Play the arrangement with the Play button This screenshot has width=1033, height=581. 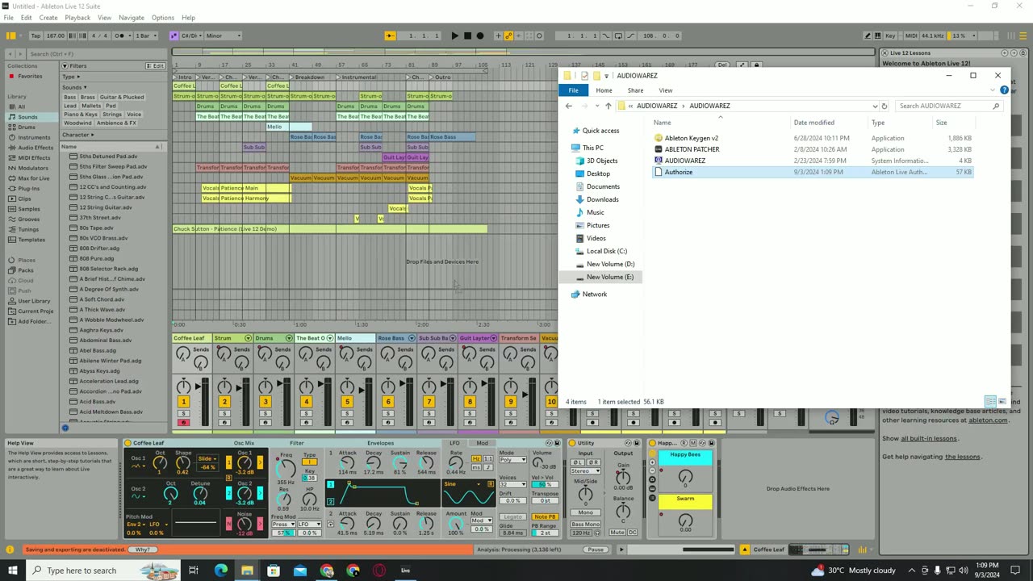(454, 36)
